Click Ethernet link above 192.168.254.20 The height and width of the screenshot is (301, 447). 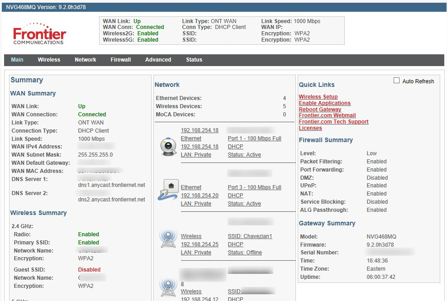click(191, 187)
